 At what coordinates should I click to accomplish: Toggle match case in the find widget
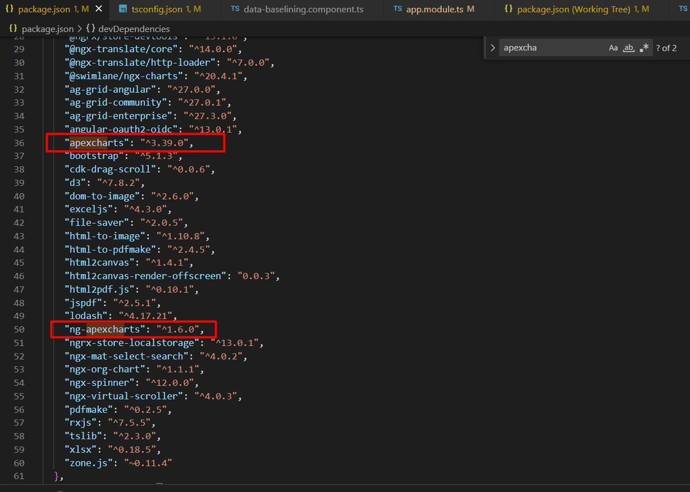pos(613,47)
